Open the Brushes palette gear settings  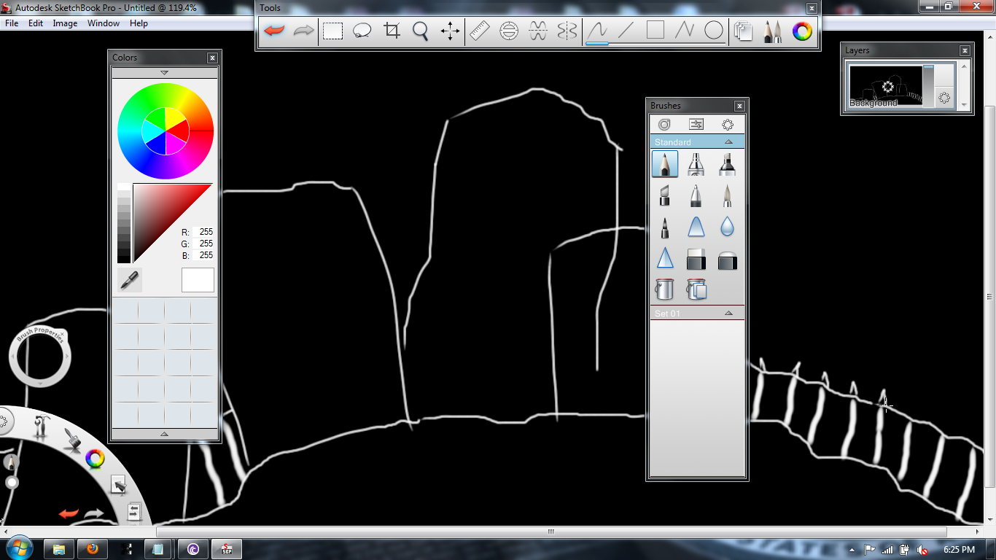pos(728,125)
